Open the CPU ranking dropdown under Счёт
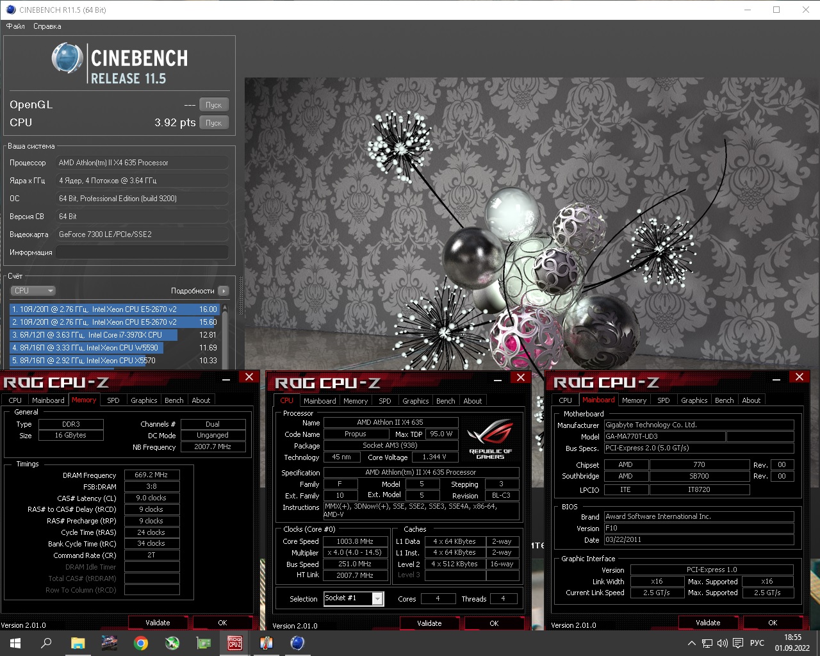This screenshot has height=656, width=820. (33, 291)
